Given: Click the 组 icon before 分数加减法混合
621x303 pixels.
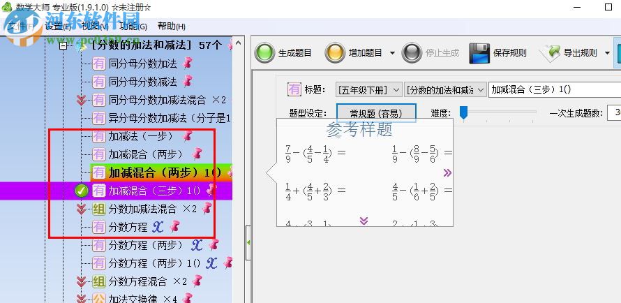Looking at the screenshot, I should pyautogui.click(x=99, y=209).
